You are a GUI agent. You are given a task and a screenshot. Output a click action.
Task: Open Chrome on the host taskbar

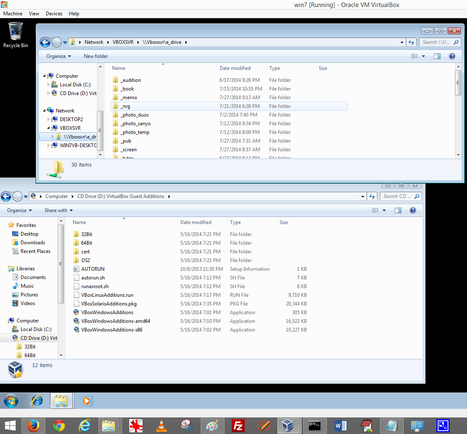[x=59, y=426]
